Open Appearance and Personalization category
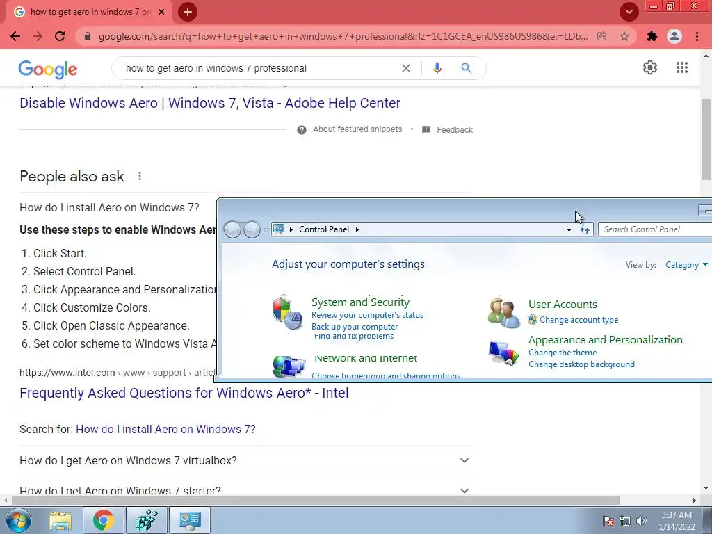 (x=606, y=339)
